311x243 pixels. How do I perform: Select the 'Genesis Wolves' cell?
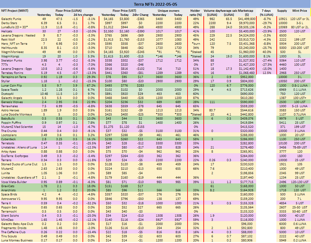[12, 102]
